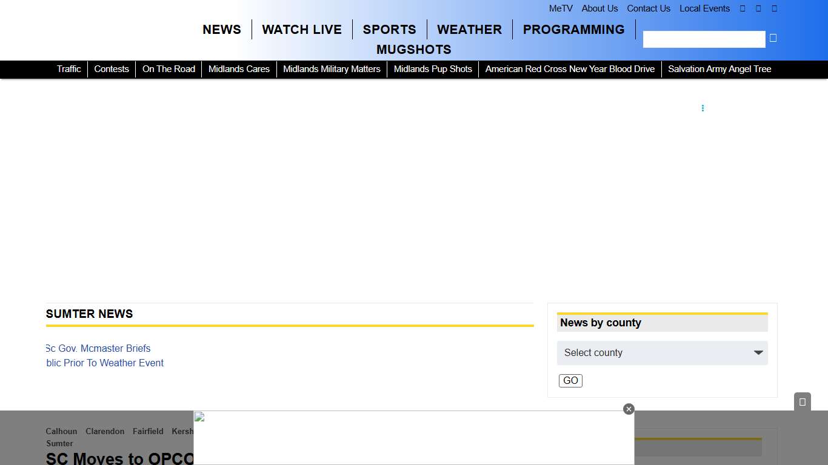Click inside the site search field

(704, 39)
